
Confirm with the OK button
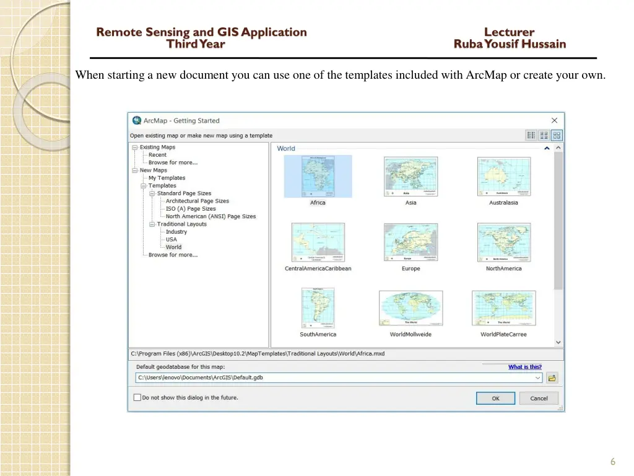[x=496, y=399]
